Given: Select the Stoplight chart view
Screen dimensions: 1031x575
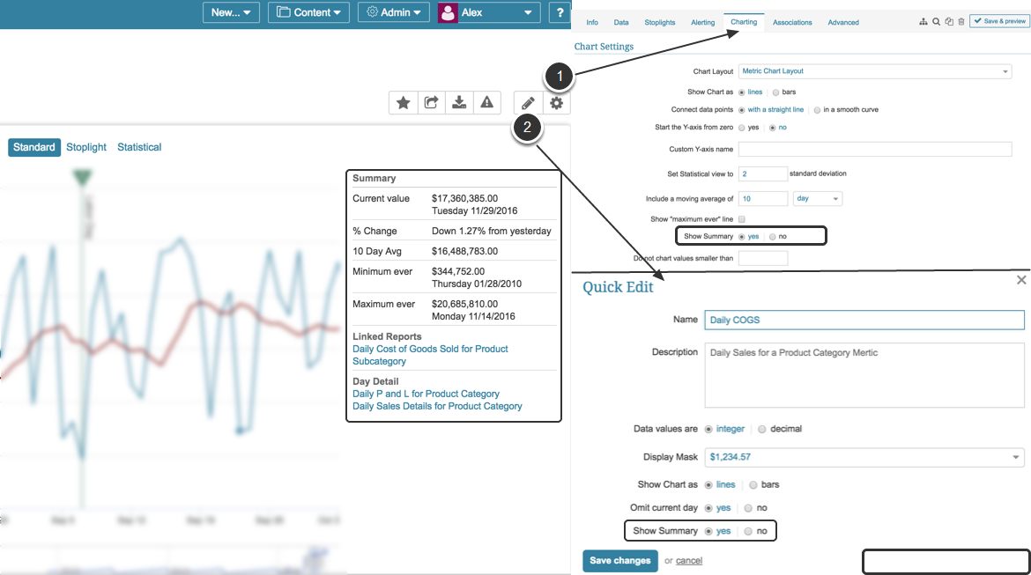Looking at the screenshot, I should tap(86, 147).
